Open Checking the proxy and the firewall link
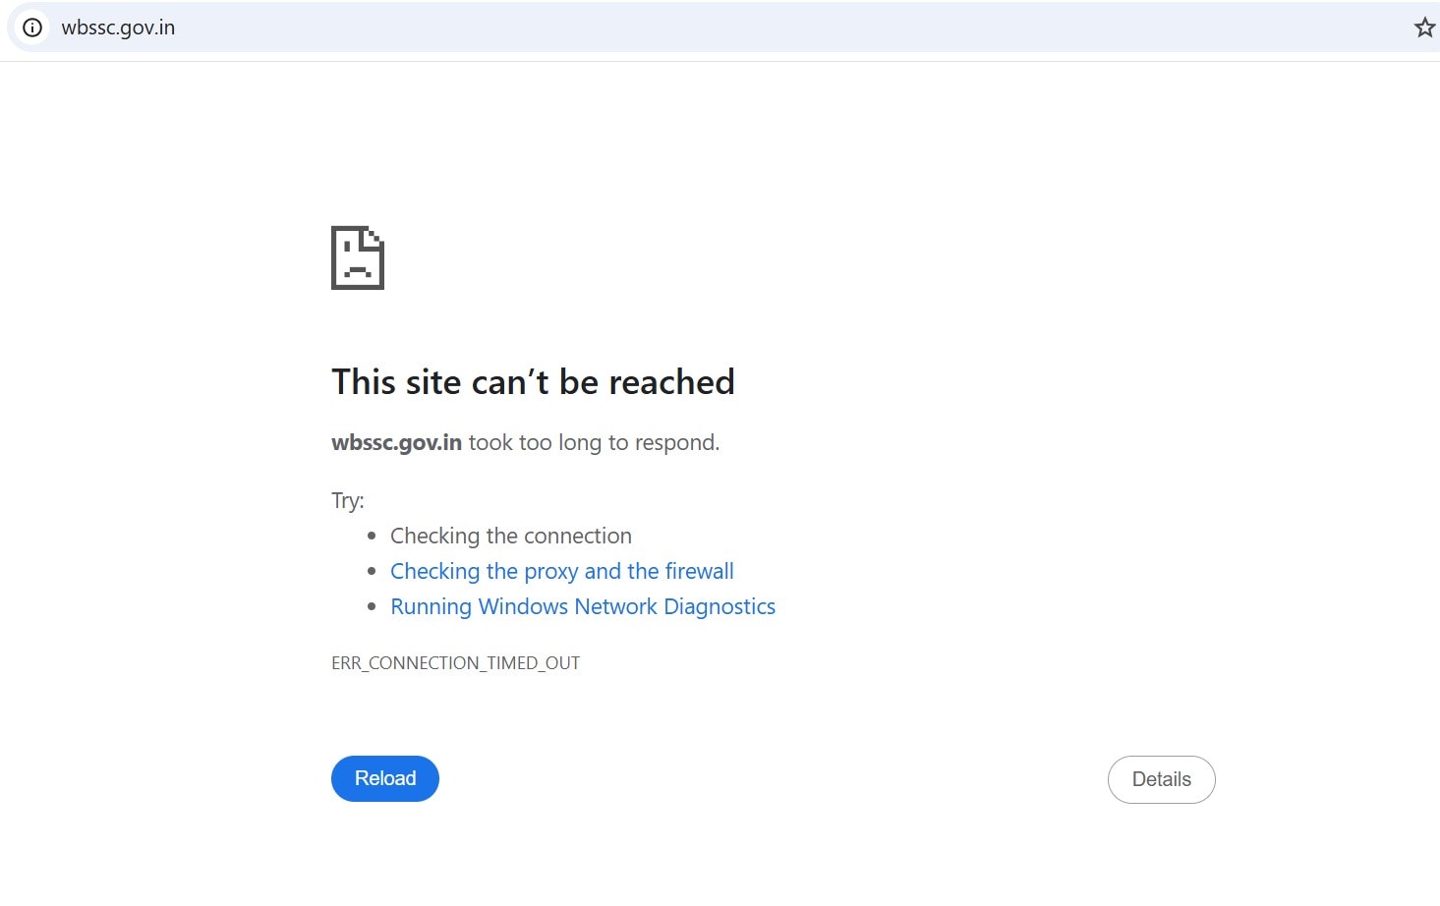The height and width of the screenshot is (906, 1440). [x=562, y=571]
